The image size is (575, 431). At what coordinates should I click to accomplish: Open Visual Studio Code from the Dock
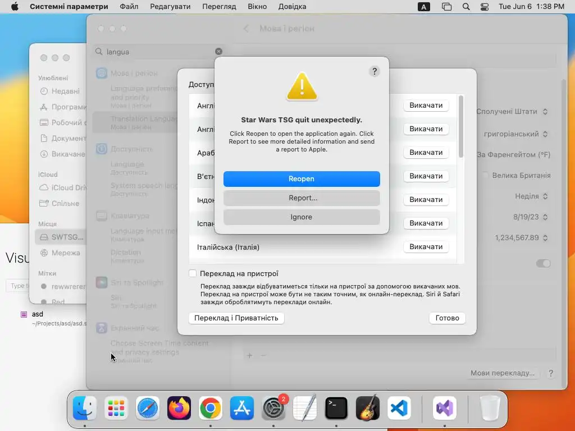tap(399, 408)
